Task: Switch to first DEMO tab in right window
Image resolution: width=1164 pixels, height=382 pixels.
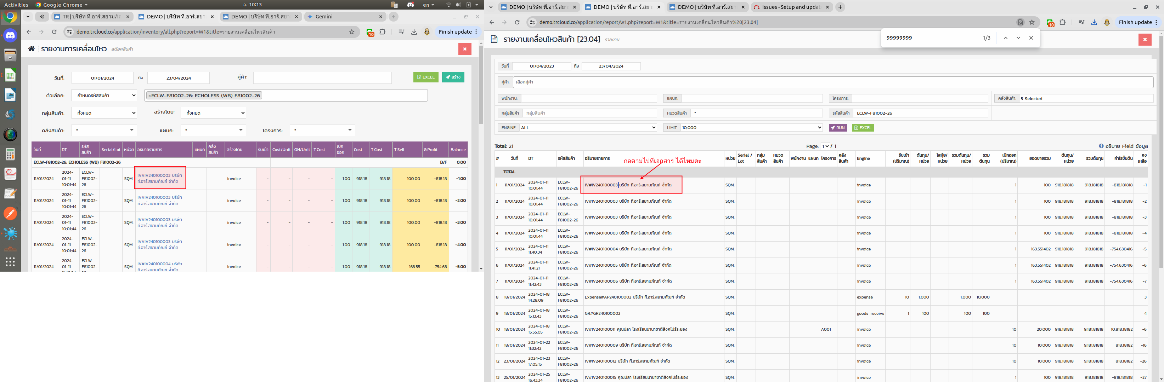Action: pyautogui.click(x=537, y=7)
